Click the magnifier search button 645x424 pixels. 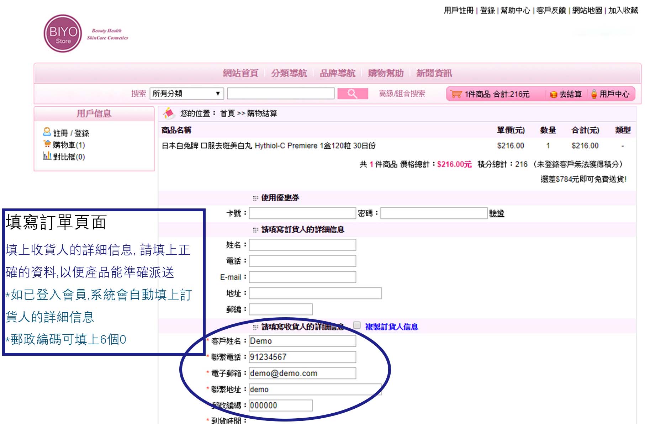pos(352,94)
